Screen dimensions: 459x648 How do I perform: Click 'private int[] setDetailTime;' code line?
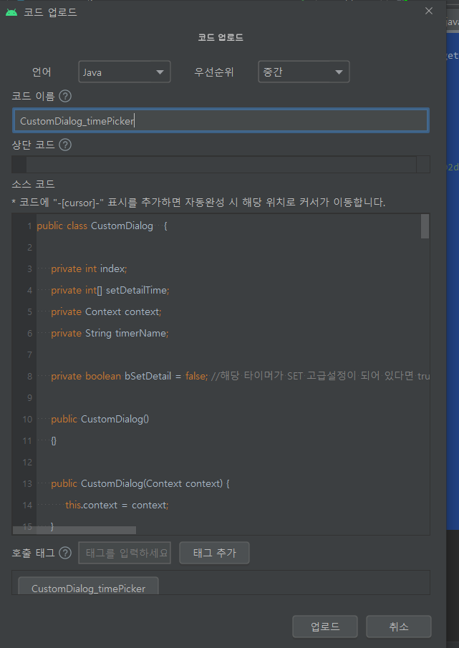pyautogui.click(x=110, y=290)
